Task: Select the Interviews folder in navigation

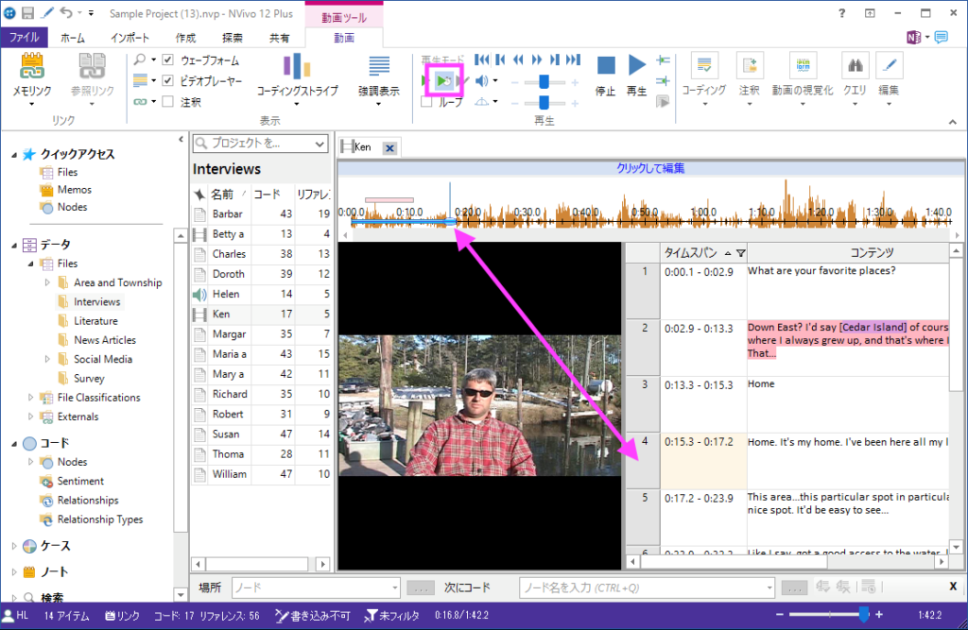Action: pos(96,301)
